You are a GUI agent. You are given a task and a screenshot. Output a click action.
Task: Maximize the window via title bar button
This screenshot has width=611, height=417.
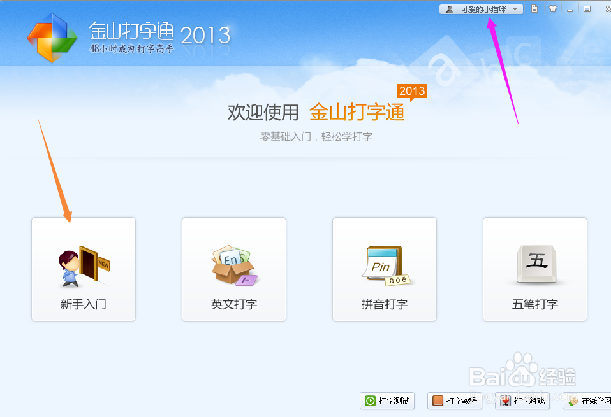point(587,9)
